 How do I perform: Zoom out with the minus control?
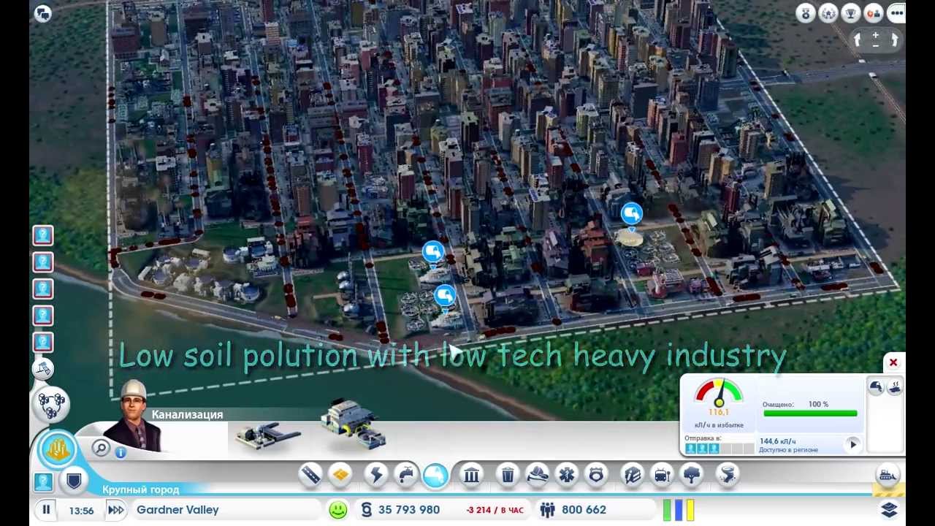click(x=876, y=45)
